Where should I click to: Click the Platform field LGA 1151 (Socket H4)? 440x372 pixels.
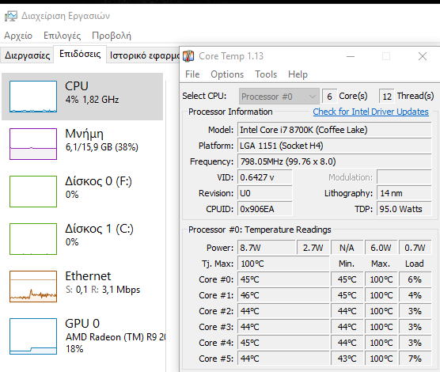click(334, 146)
